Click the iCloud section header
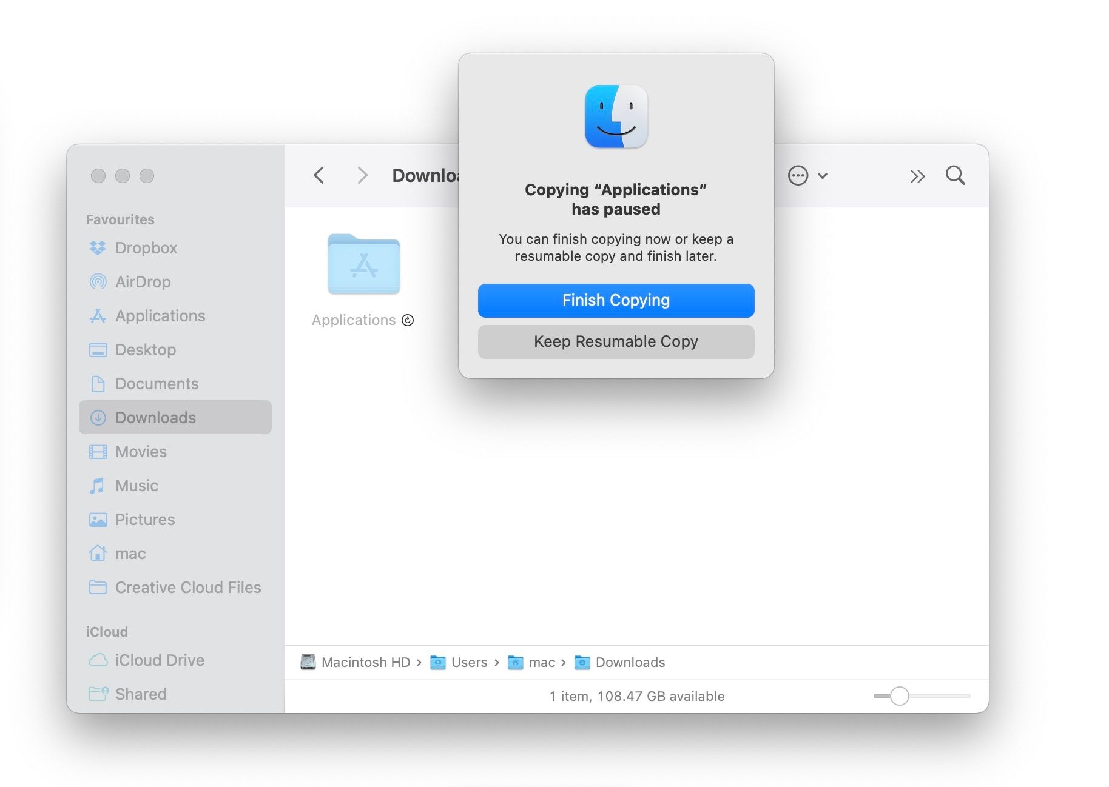 [107, 632]
